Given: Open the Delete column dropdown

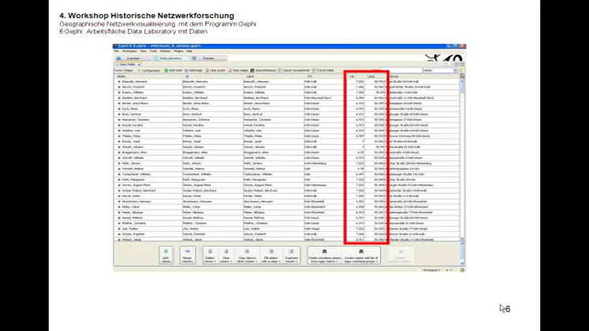Looking at the screenshot, I should [210, 255].
